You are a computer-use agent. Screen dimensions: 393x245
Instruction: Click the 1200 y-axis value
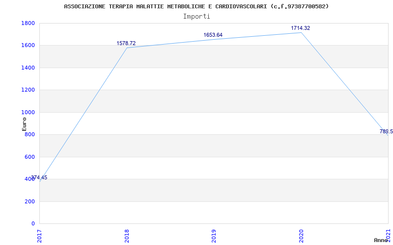pos(28,90)
